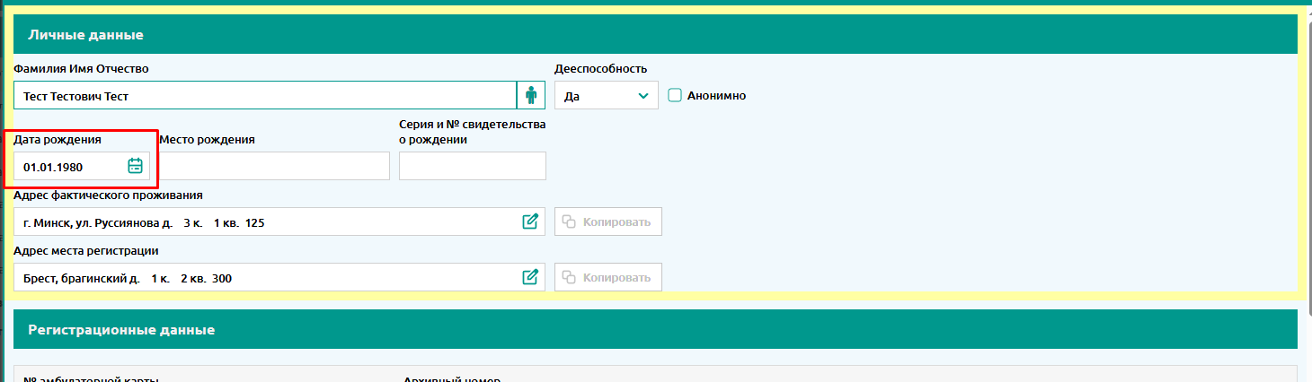Click the Личные данные section header
Viewport: 1312px width, 382px height.
[x=86, y=35]
